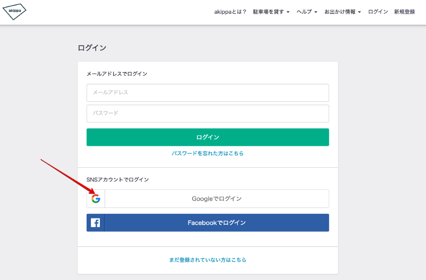Focus the パスワード input field

click(x=208, y=113)
